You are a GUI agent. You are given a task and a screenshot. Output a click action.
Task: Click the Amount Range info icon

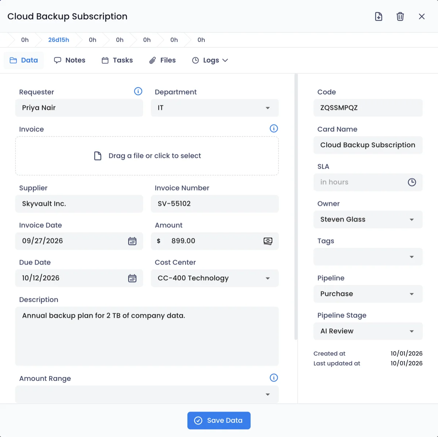274,378
